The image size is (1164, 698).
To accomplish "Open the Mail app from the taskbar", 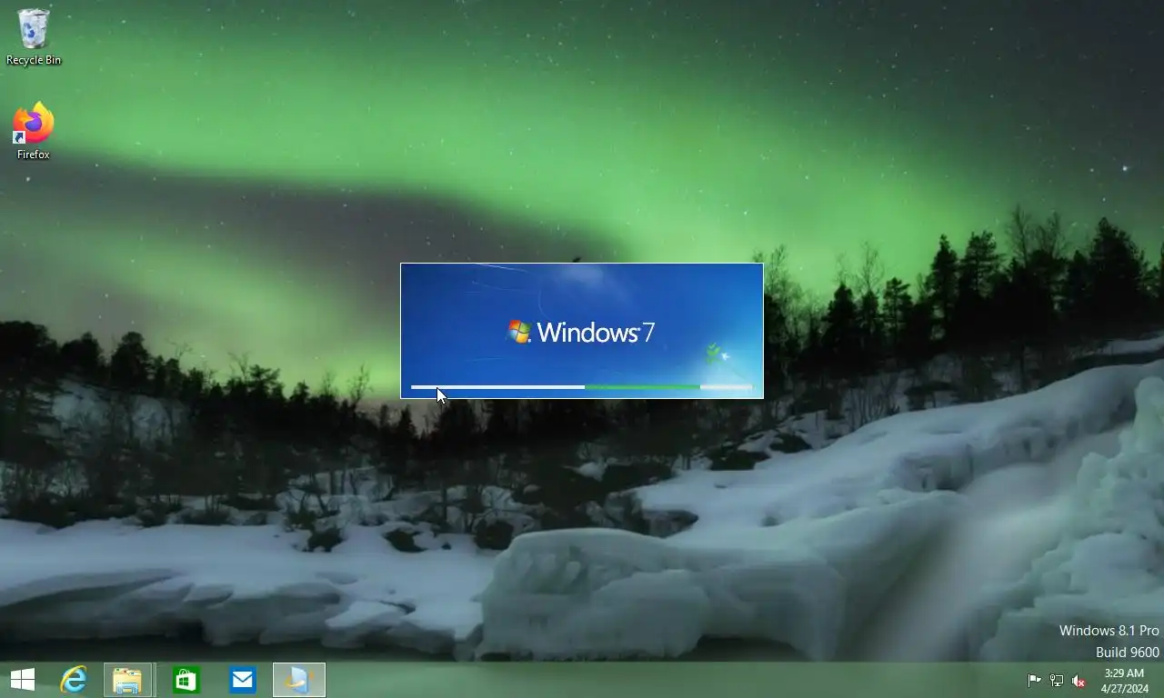I will coord(242,680).
